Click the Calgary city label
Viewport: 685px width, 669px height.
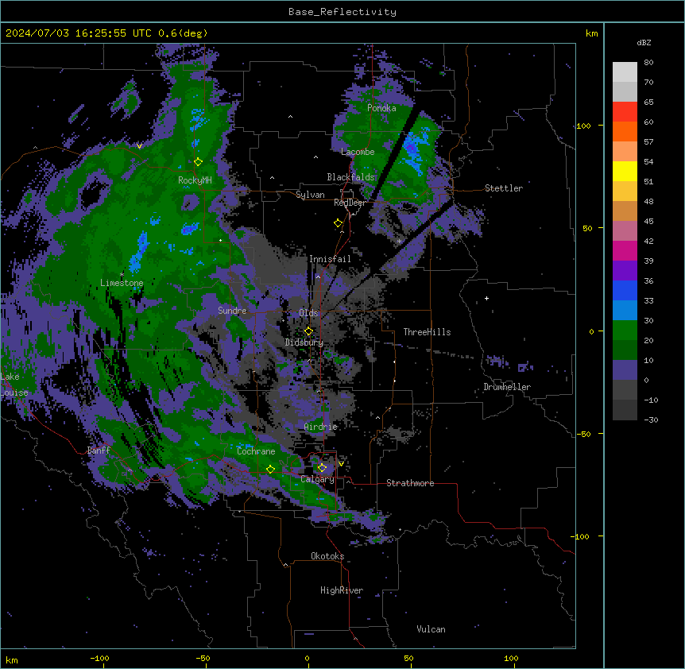(317, 479)
